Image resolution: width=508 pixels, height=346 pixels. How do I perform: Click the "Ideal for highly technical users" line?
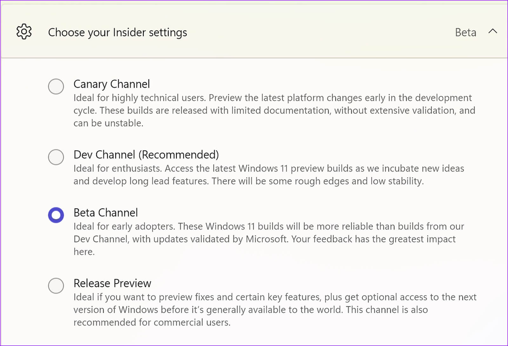pos(272,98)
